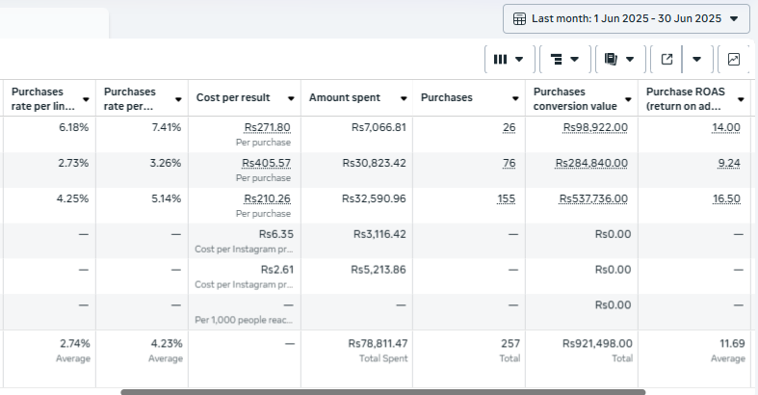Open Purchase ROAS column menu arrow
Image resolution: width=758 pixels, height=395 pixels.
741,99
